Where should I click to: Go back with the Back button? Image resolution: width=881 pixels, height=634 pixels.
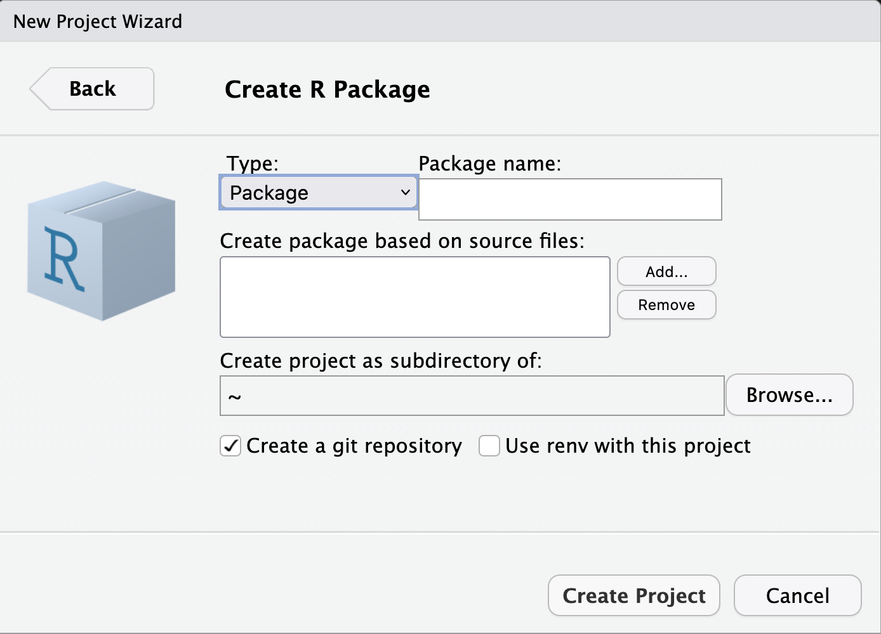(92, 89)
